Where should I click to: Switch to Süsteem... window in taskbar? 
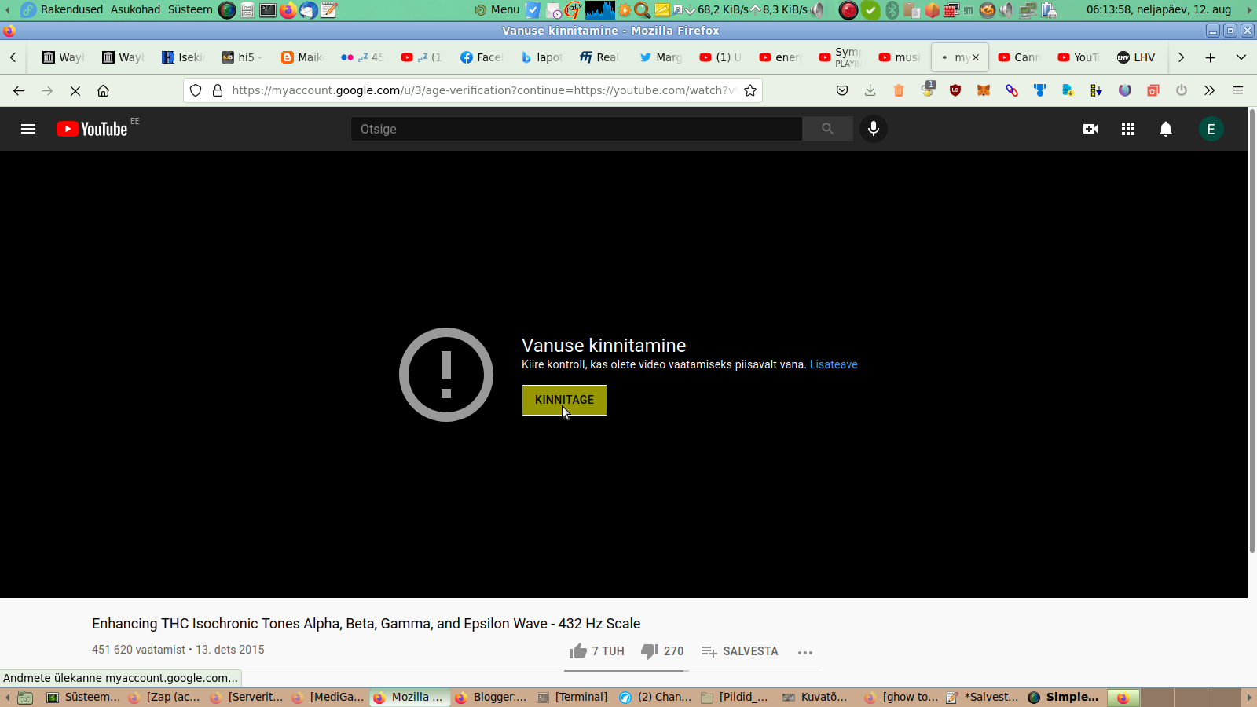pos(84,697)
